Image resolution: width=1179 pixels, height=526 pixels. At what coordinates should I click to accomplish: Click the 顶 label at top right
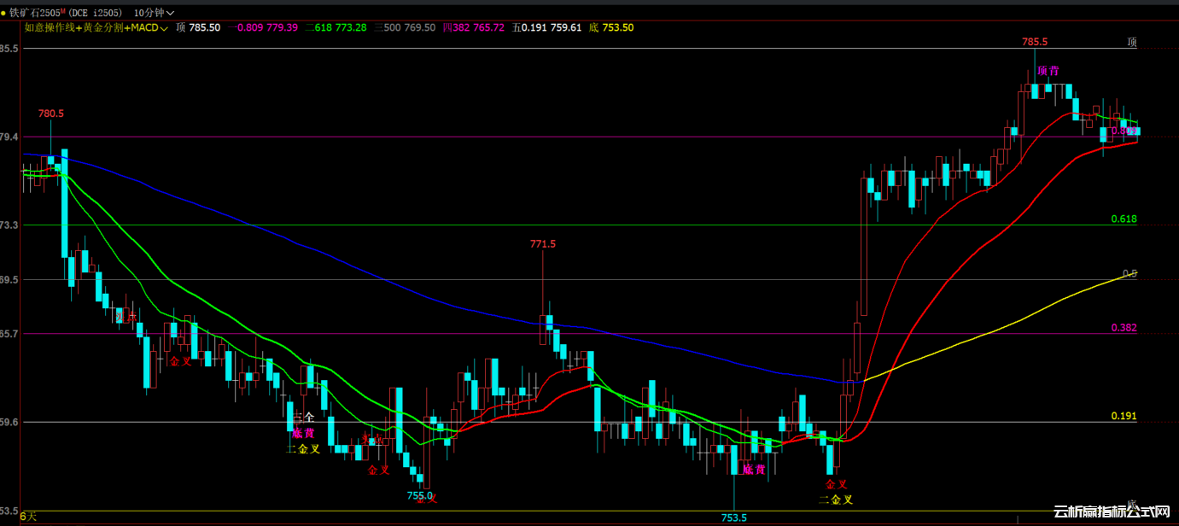1132,42
